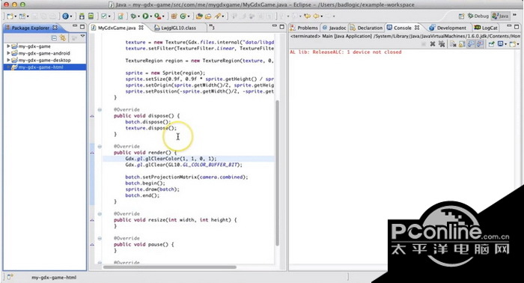
Task: Click the Back navigation arrow icon
Action: [x=316, y=16]
